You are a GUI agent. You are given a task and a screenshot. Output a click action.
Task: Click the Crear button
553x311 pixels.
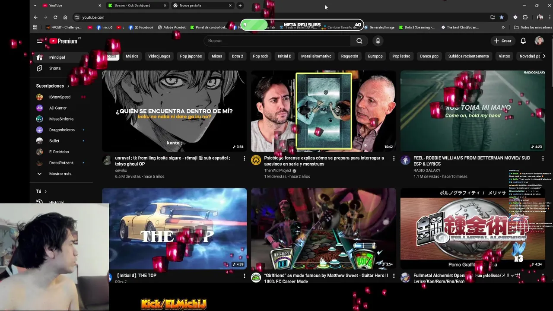tap(502, 41)
